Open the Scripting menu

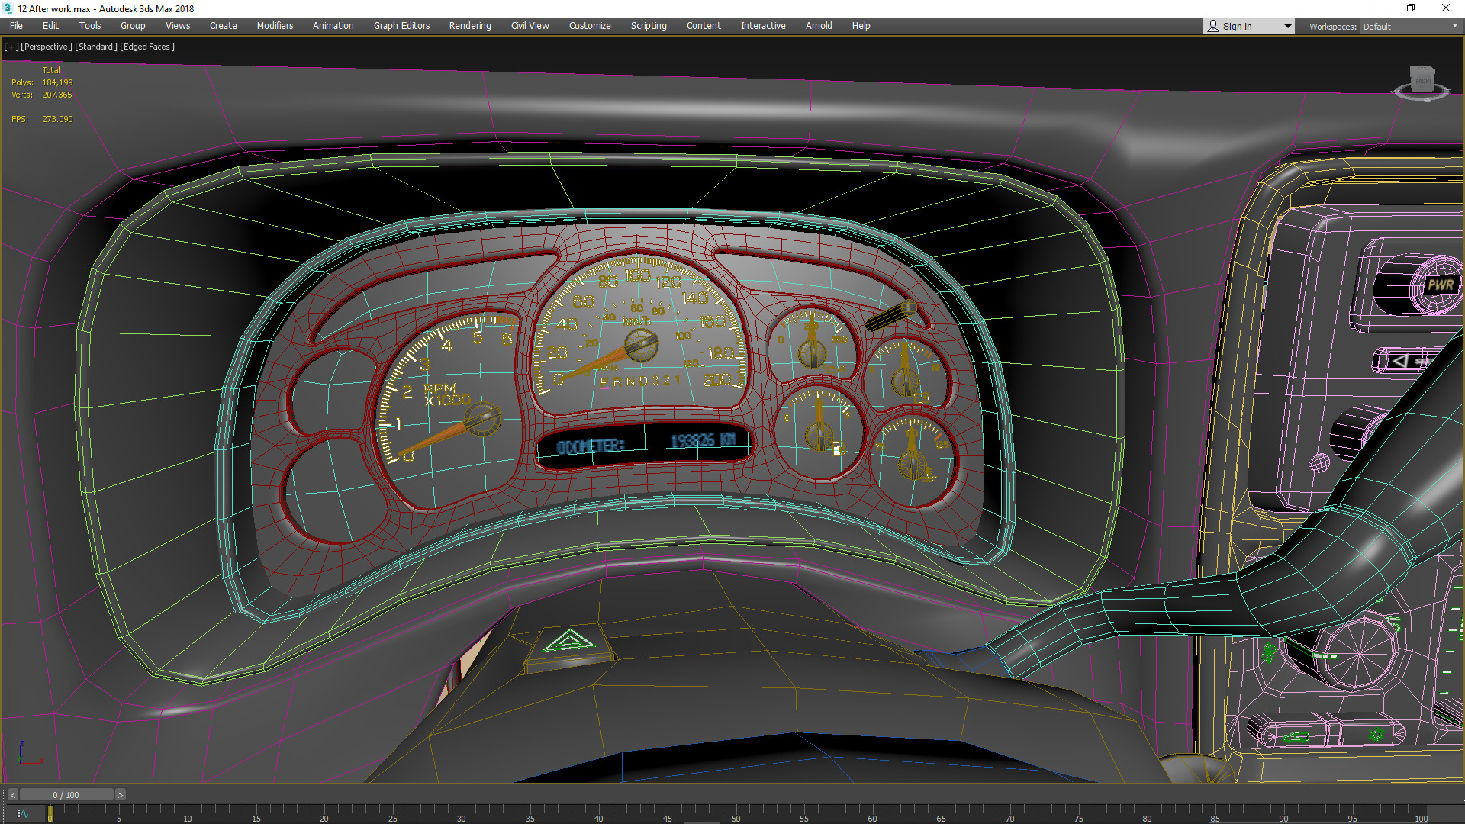[648, 26]
